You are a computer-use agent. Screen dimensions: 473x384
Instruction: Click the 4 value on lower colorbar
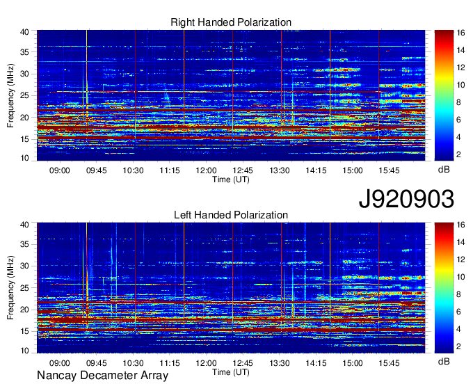[459, 329]
